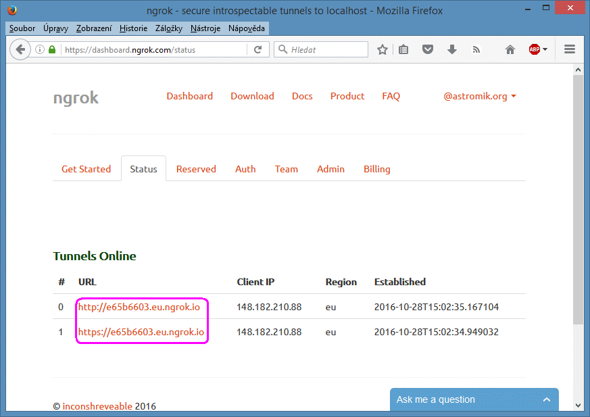Reload the page with the refresh icon
Viewport: 590px width, 417px height.
click(x=257, y=50)
